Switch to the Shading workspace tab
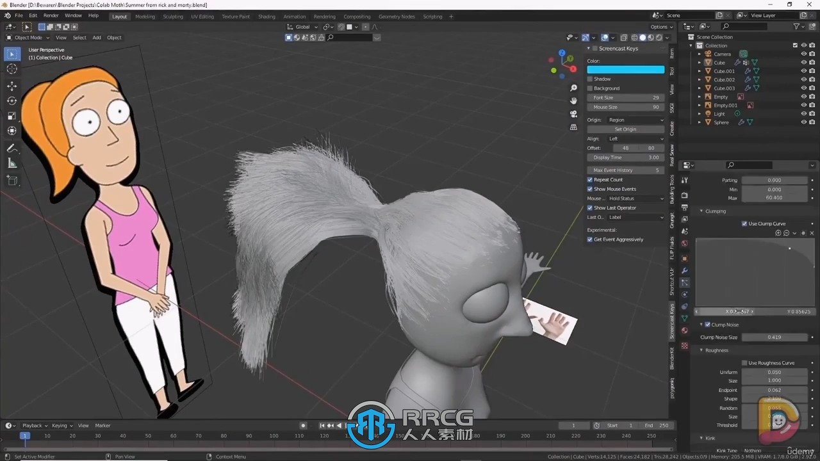The image size is (820, 461). tap(266, 17)
